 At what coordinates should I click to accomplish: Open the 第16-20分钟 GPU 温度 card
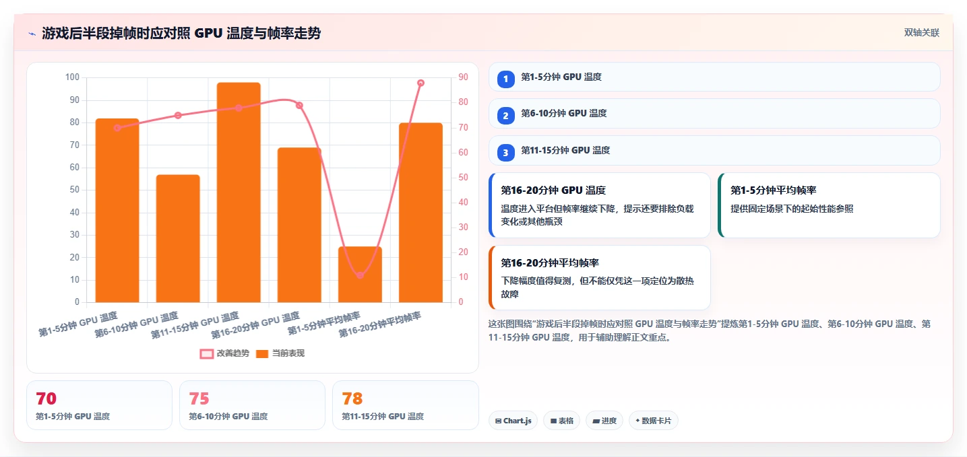point(600,205)
